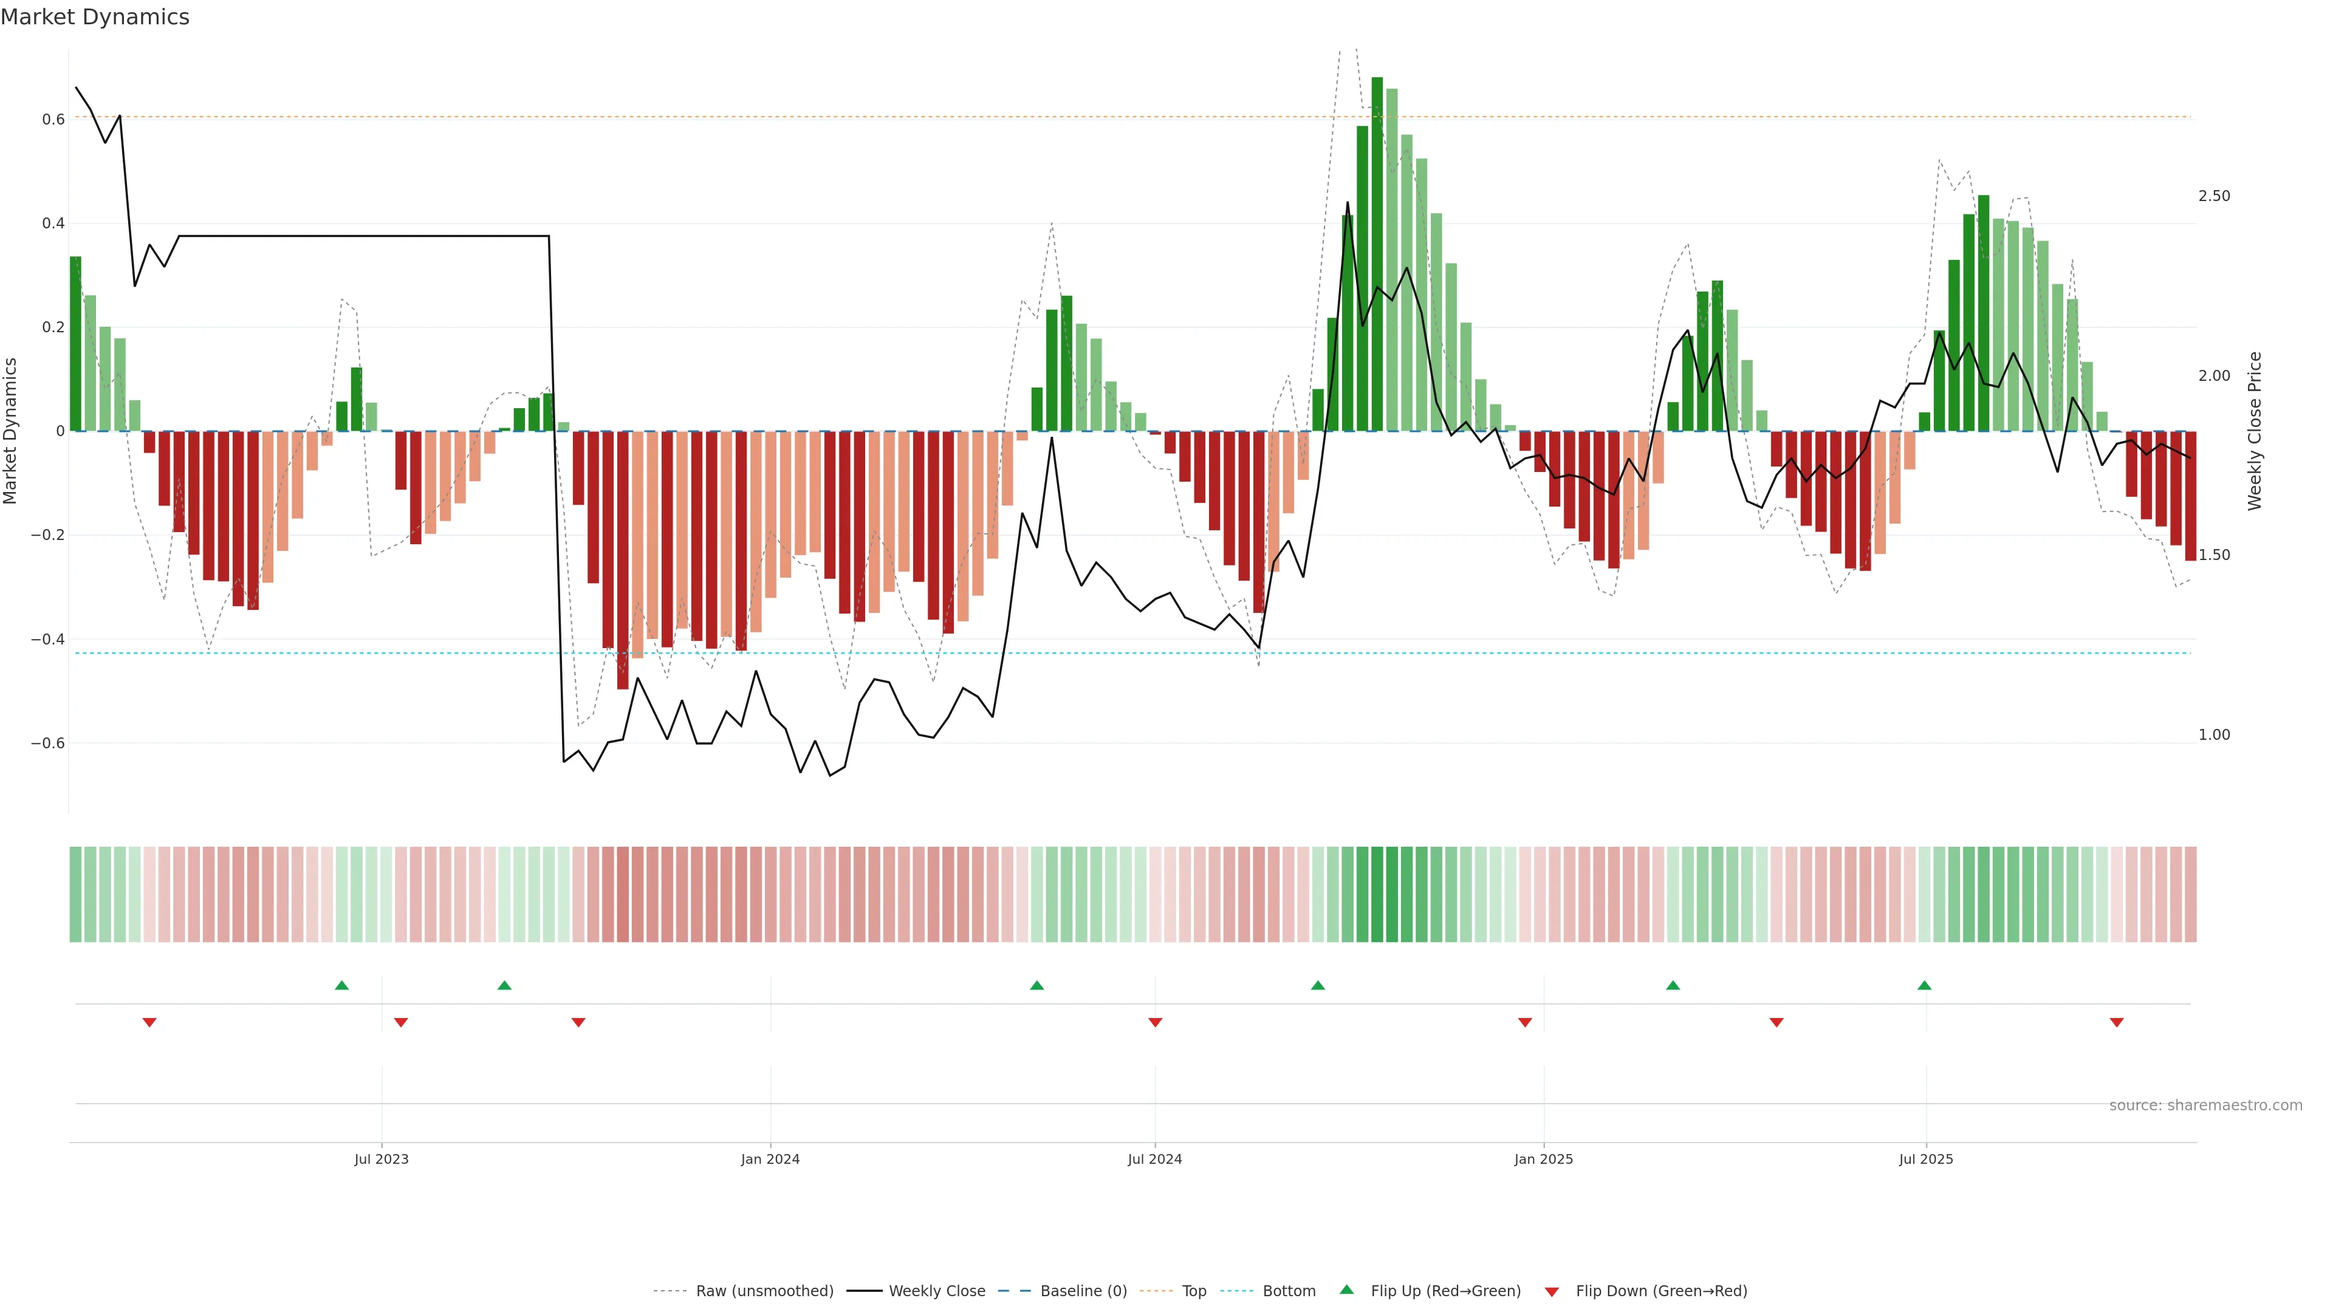Click the first red flip-down triangle marker
This screenshot has height=1312, width=2333.
point(149,1022)
